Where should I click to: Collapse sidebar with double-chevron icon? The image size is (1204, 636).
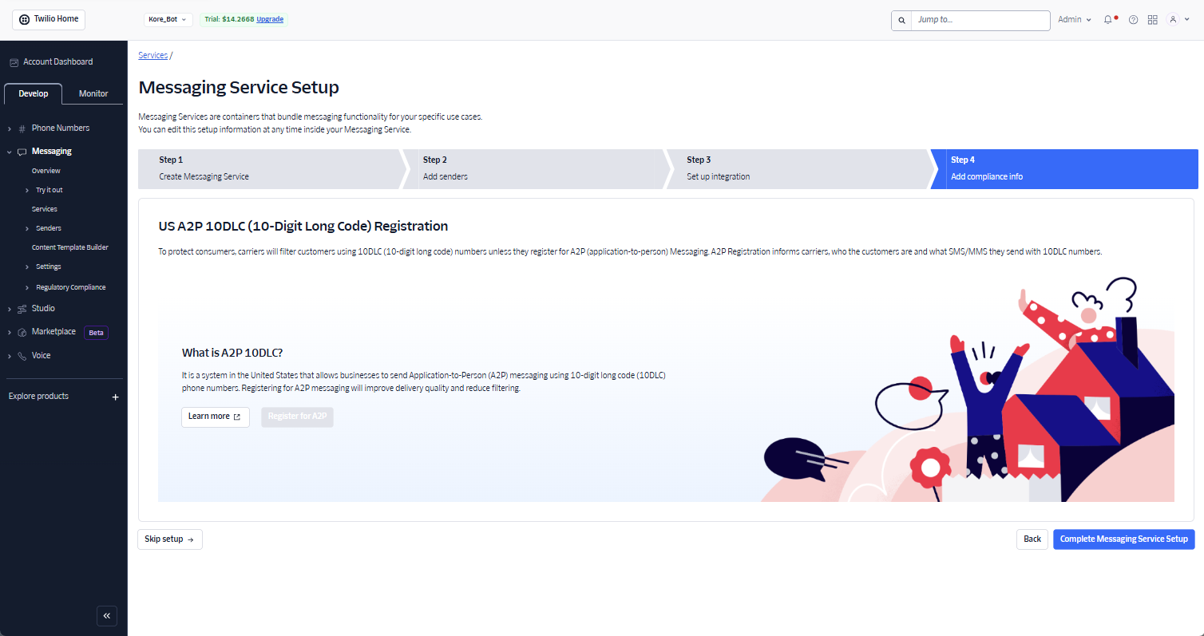click(107, 616)
